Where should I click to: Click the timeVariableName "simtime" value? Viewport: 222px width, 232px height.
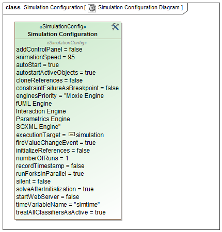87,205
